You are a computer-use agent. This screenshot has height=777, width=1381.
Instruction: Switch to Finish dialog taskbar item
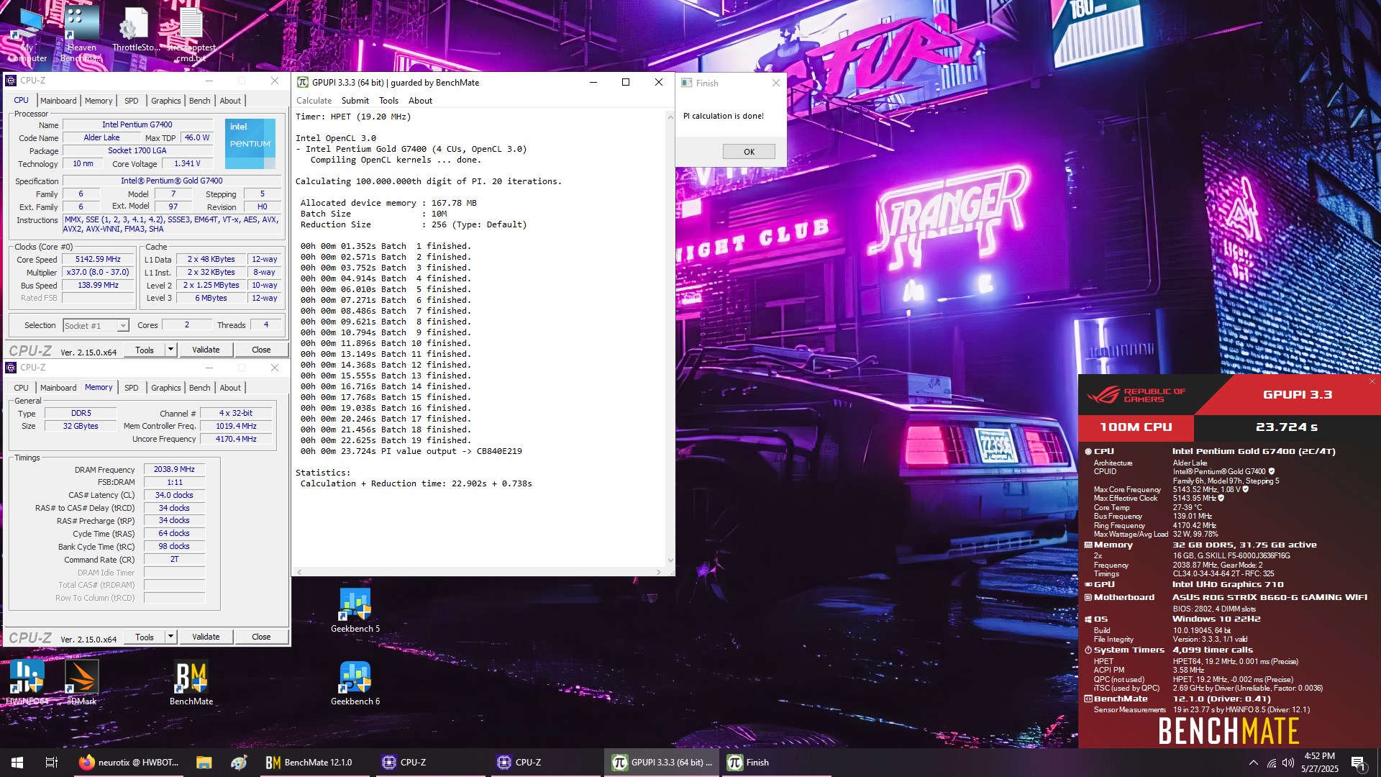click(777, 763)
